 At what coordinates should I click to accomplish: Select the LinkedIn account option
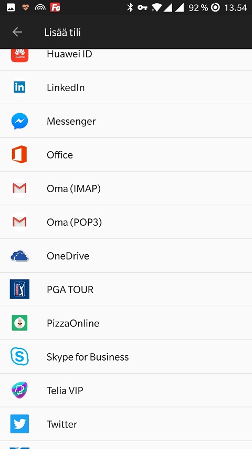(x=126, y=87)
